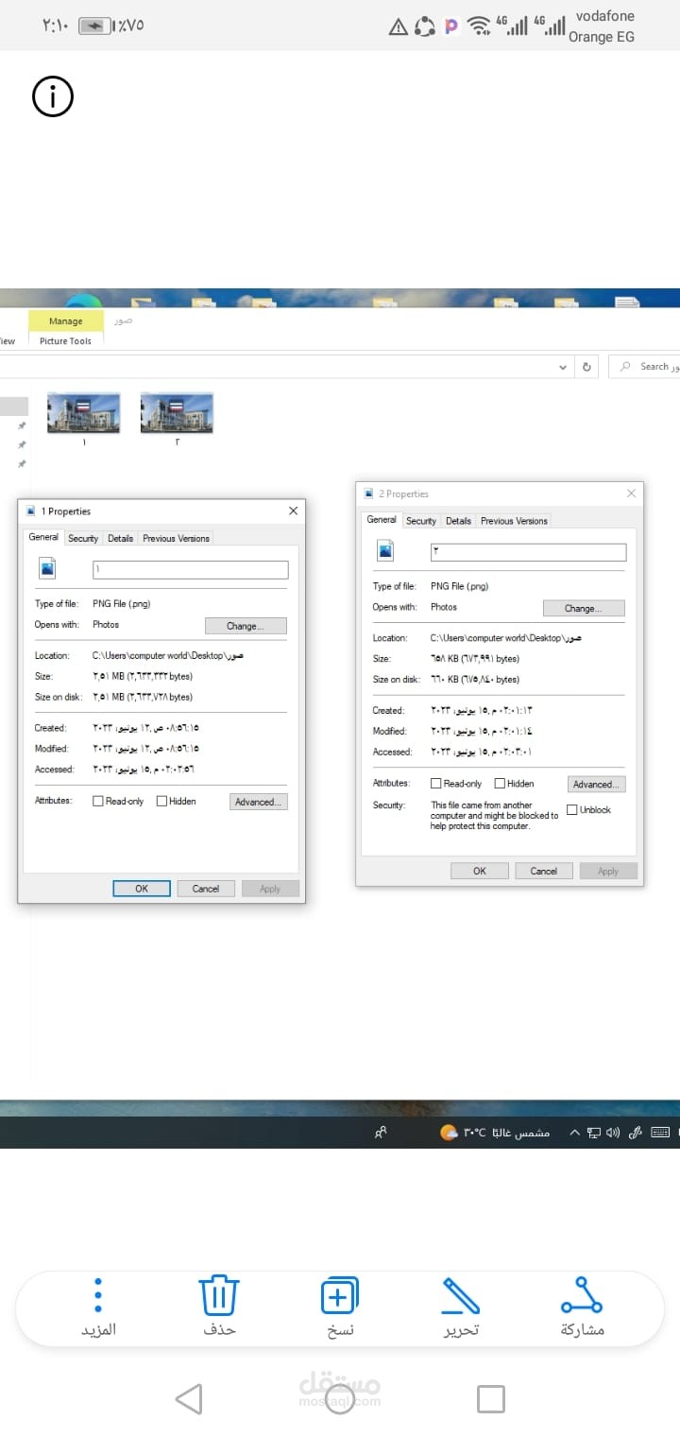This screenshot has width=680, height=1437.
Task: Enable Hidden in 1 Properties
Action: point(161,801)
